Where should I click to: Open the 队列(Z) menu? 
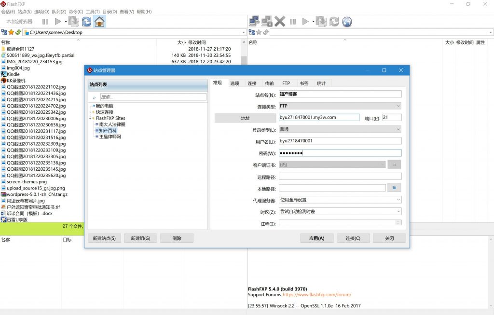click(x=59, y=12)
